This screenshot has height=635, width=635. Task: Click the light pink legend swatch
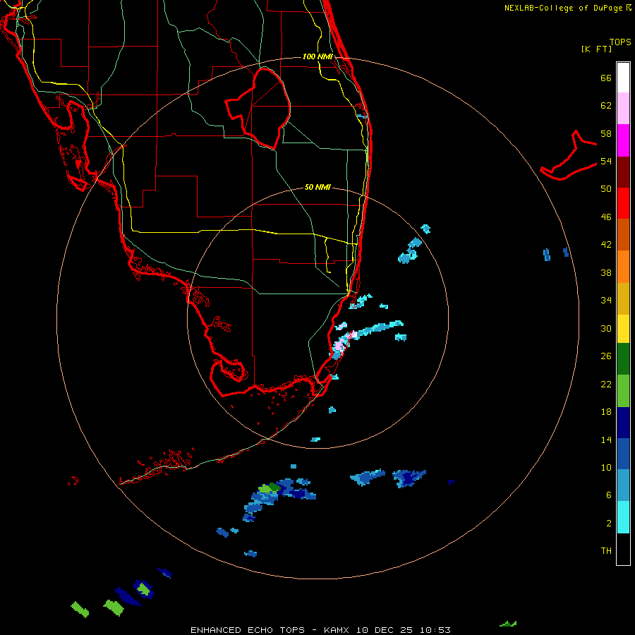click(x=623, y=109)
